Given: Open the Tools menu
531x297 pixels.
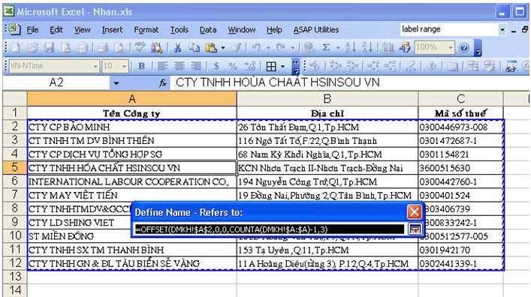Looking at the screenshot, I should tap(180, 30).
